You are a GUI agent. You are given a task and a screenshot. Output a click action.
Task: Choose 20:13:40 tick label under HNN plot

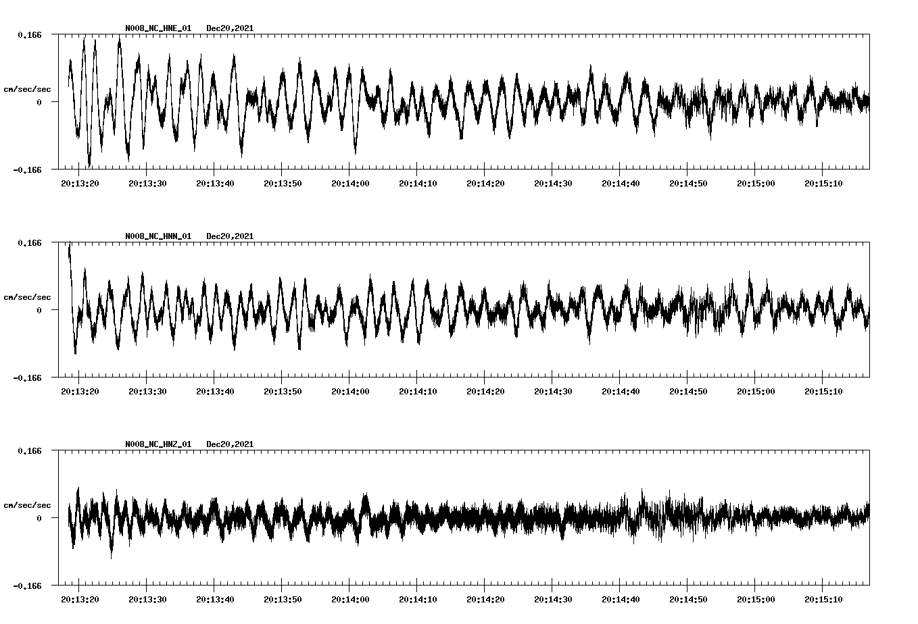tap(215, 392)
